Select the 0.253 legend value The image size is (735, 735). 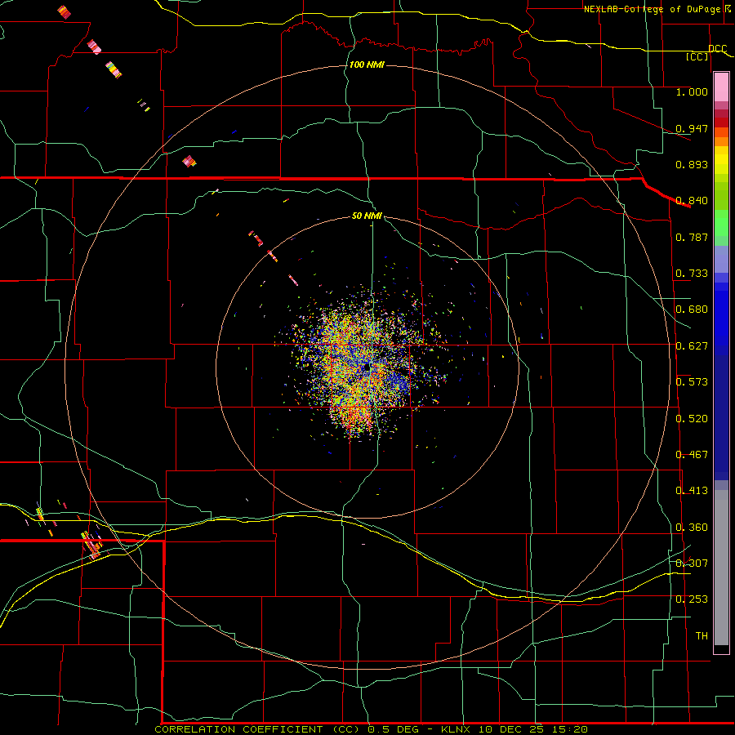(x=692, y=599)
